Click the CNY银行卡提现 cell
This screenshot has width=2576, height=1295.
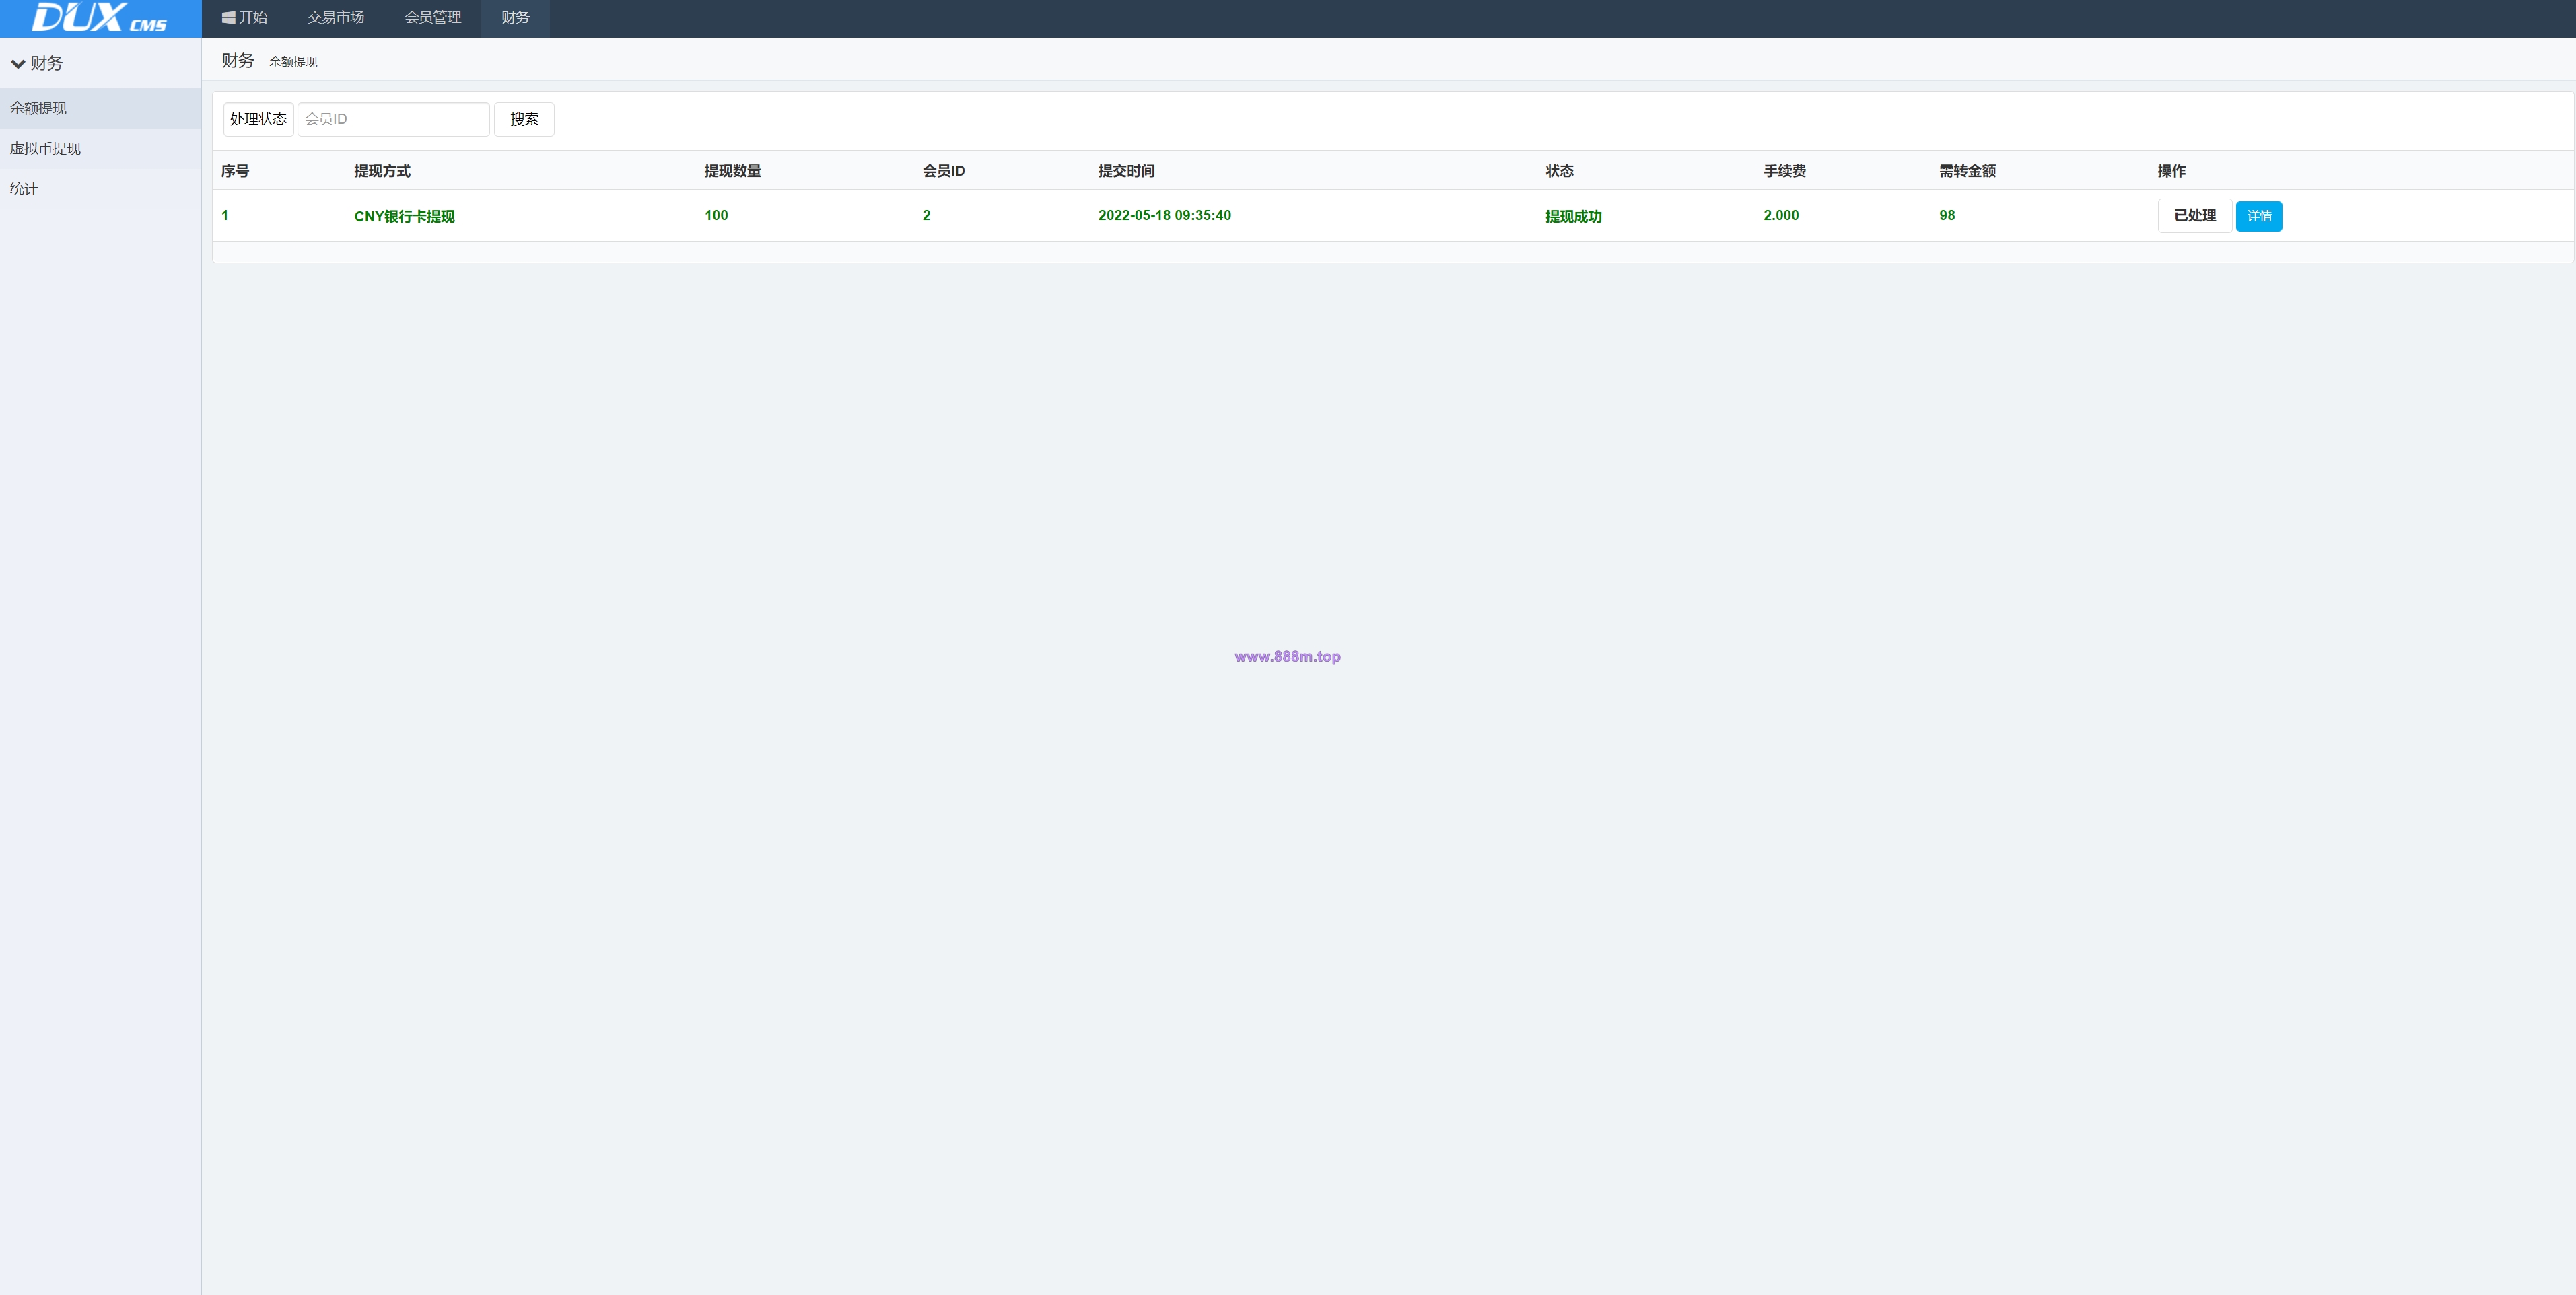tap(404, 216)
